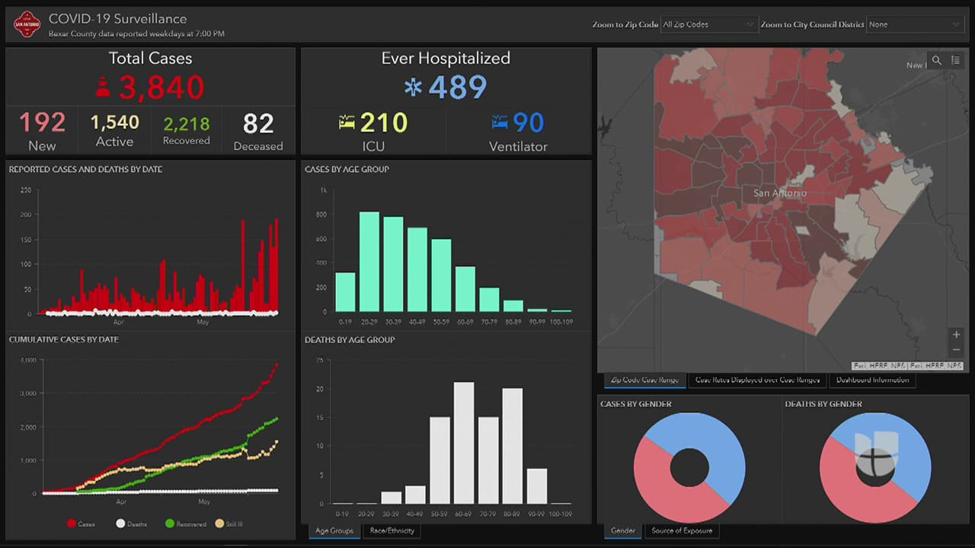The width and height of the screenshot is (975, 548).
Task: Select Case Rates Displayed over Case Ranges tab
Action: 757,380
